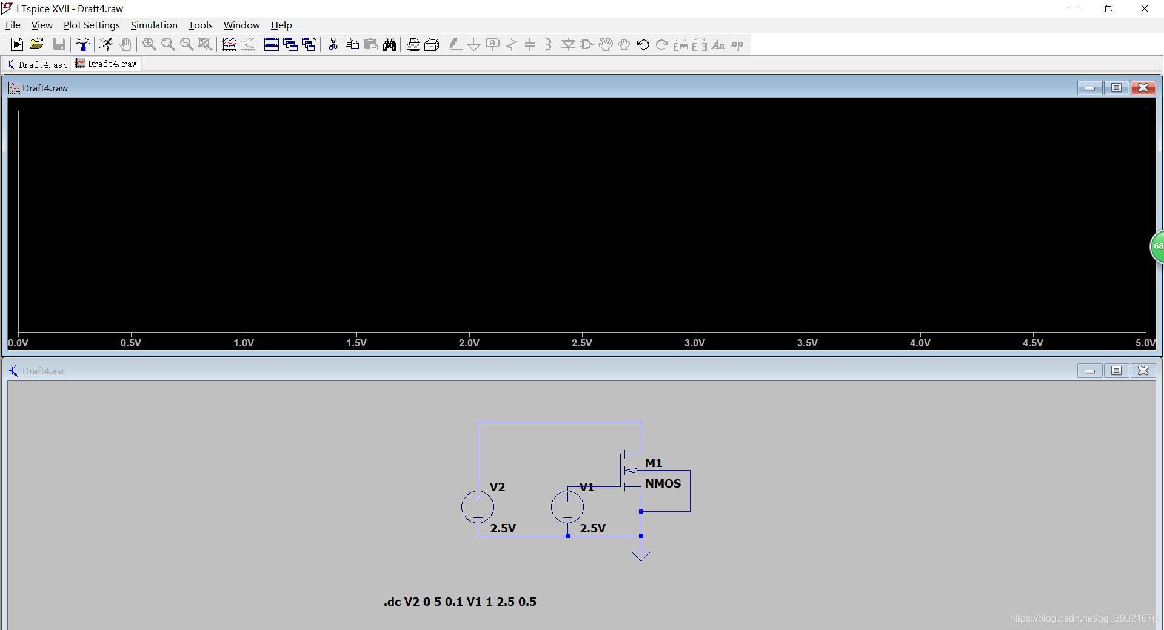Minimize the Draft4.asc schematic window
The height and width of the screenshot is (630, 1164).
point(1089,371)
